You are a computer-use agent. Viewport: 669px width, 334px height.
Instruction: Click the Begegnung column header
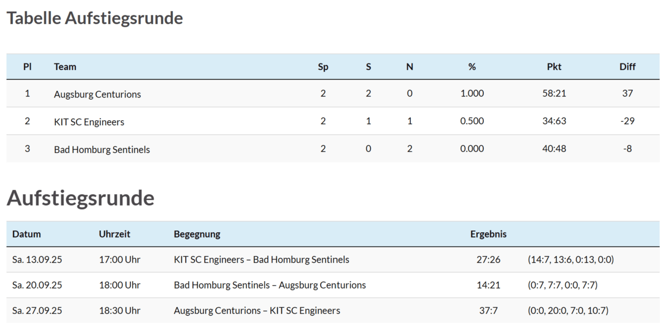197,234
